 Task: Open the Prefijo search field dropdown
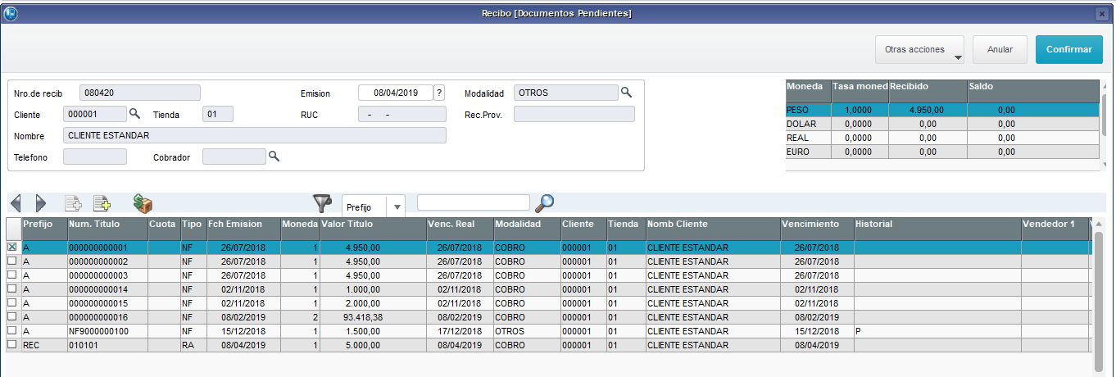(x=397, y=207)
